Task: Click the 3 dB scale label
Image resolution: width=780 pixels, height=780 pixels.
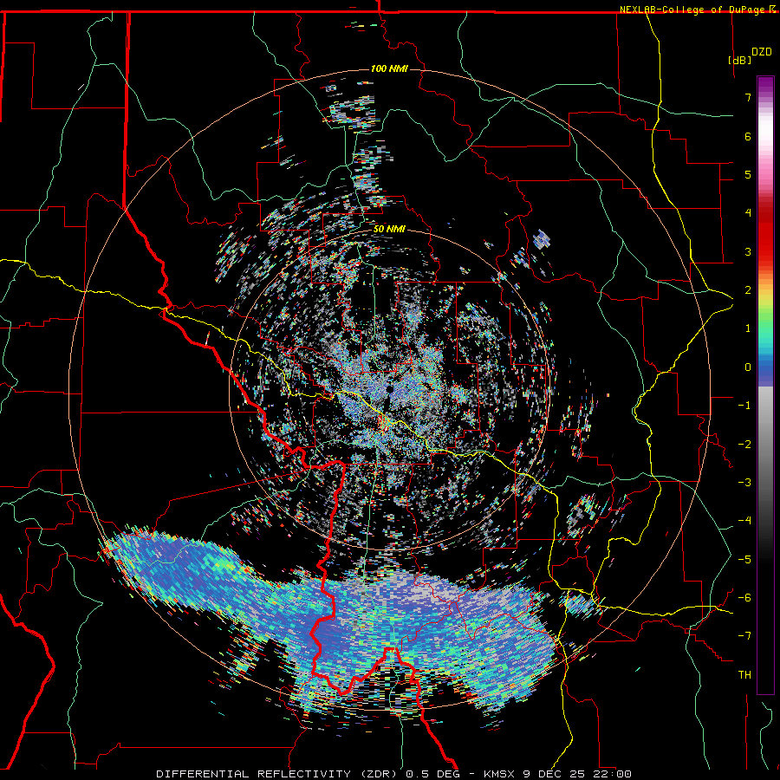Action: tap(748, 251)
